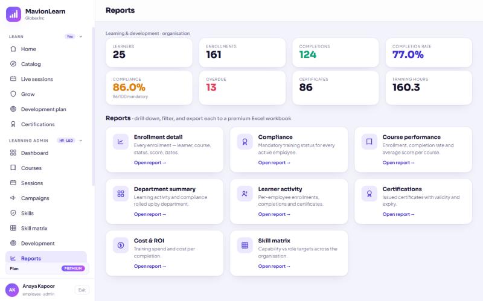Click the Cost & ROI card title
Screen dimensions: 483x301
tap(149, 241)
